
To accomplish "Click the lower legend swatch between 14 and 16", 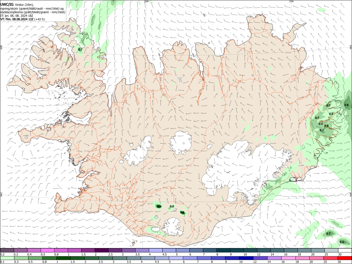I will (274, 258).
